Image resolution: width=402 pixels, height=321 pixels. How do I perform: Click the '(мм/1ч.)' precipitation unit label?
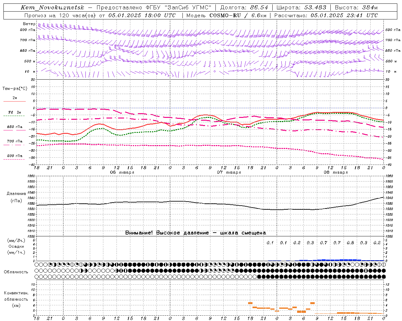pyautogui.click(x=16, y=252)
